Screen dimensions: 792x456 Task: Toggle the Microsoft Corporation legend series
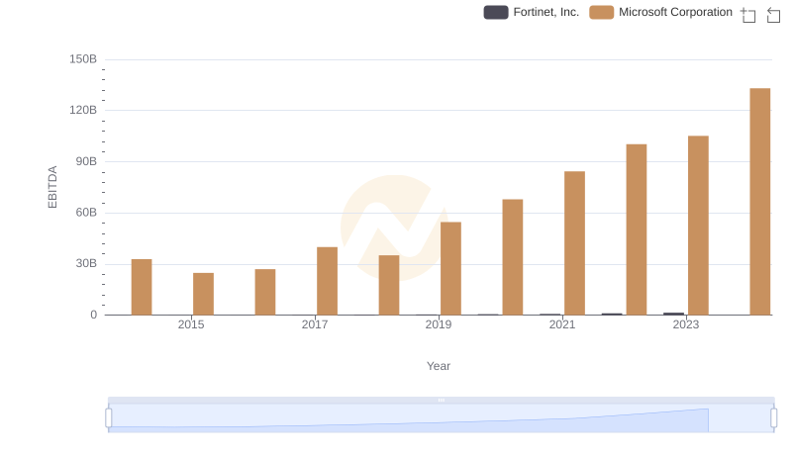(660, 12)
